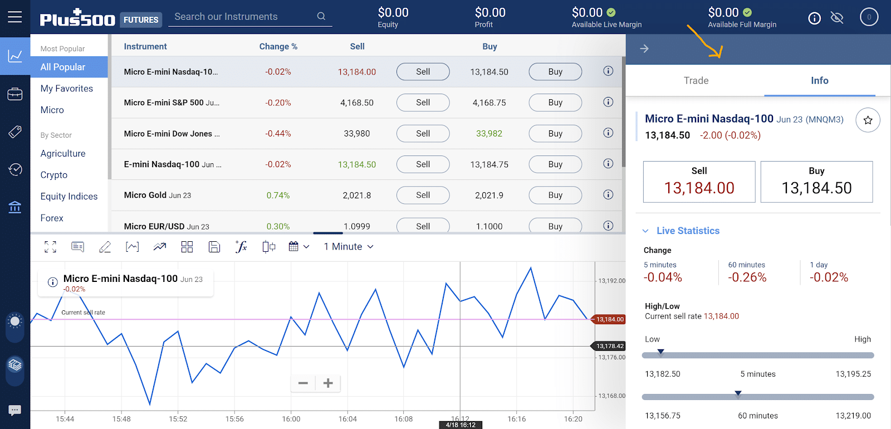Image resolution: width=891 pixels, height=429 pixels.
Task: Open info for Micro E-mini Nasdaq-100 row
Action: pyautogui.click(x=608, y=71)
